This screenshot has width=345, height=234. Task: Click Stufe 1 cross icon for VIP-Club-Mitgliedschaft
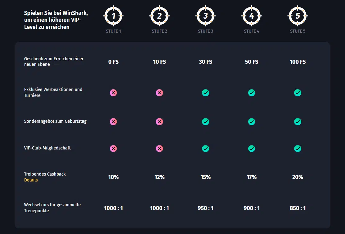tap(113, 149)
